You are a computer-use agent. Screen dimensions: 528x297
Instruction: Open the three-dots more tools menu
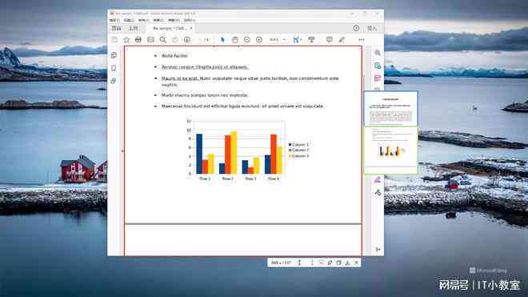click(362, 40)
